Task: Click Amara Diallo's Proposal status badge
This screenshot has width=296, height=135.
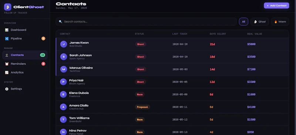Action: (142, 107)
